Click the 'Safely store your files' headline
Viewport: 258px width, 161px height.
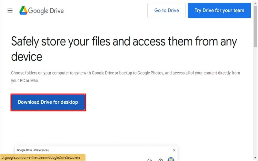(x=124, y=49)
